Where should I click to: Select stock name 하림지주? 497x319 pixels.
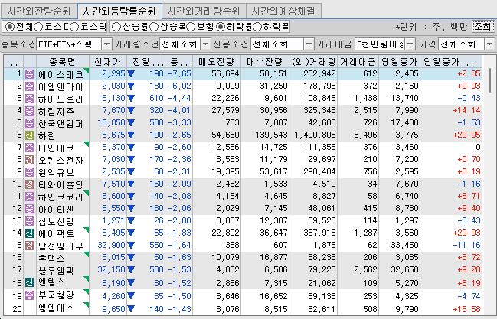56,111
